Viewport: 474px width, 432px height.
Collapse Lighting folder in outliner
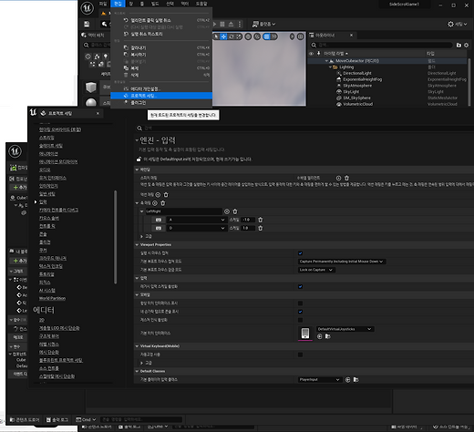click(330, 67)
